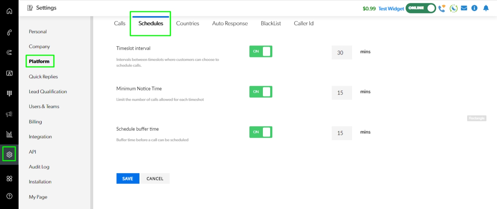Open the mail envelope icon in header
Viewport: 497px width, 209px height.
464,8
